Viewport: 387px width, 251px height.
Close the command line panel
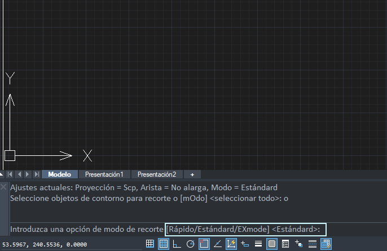[4, 186]
